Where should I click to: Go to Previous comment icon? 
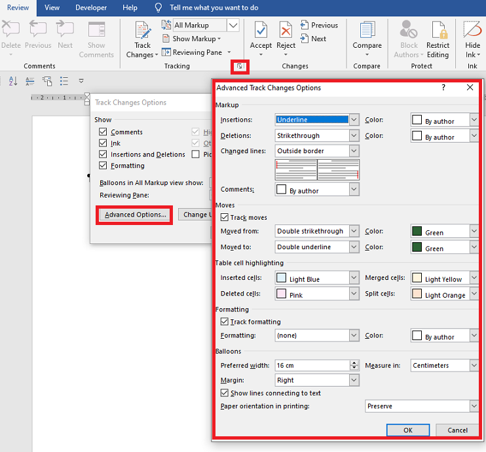click(38, 29)
